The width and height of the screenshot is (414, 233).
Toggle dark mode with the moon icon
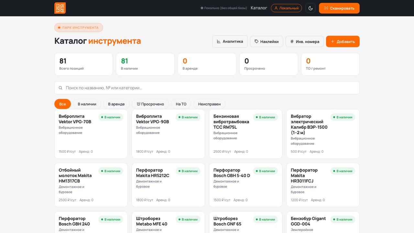point(310,8)
